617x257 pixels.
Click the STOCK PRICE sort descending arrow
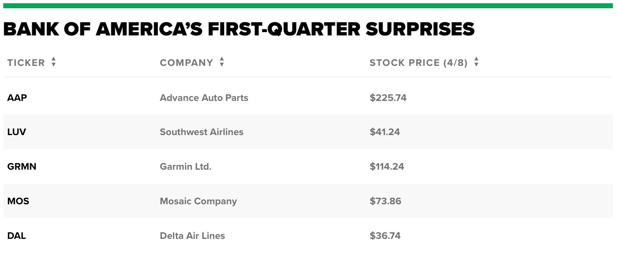476,65
